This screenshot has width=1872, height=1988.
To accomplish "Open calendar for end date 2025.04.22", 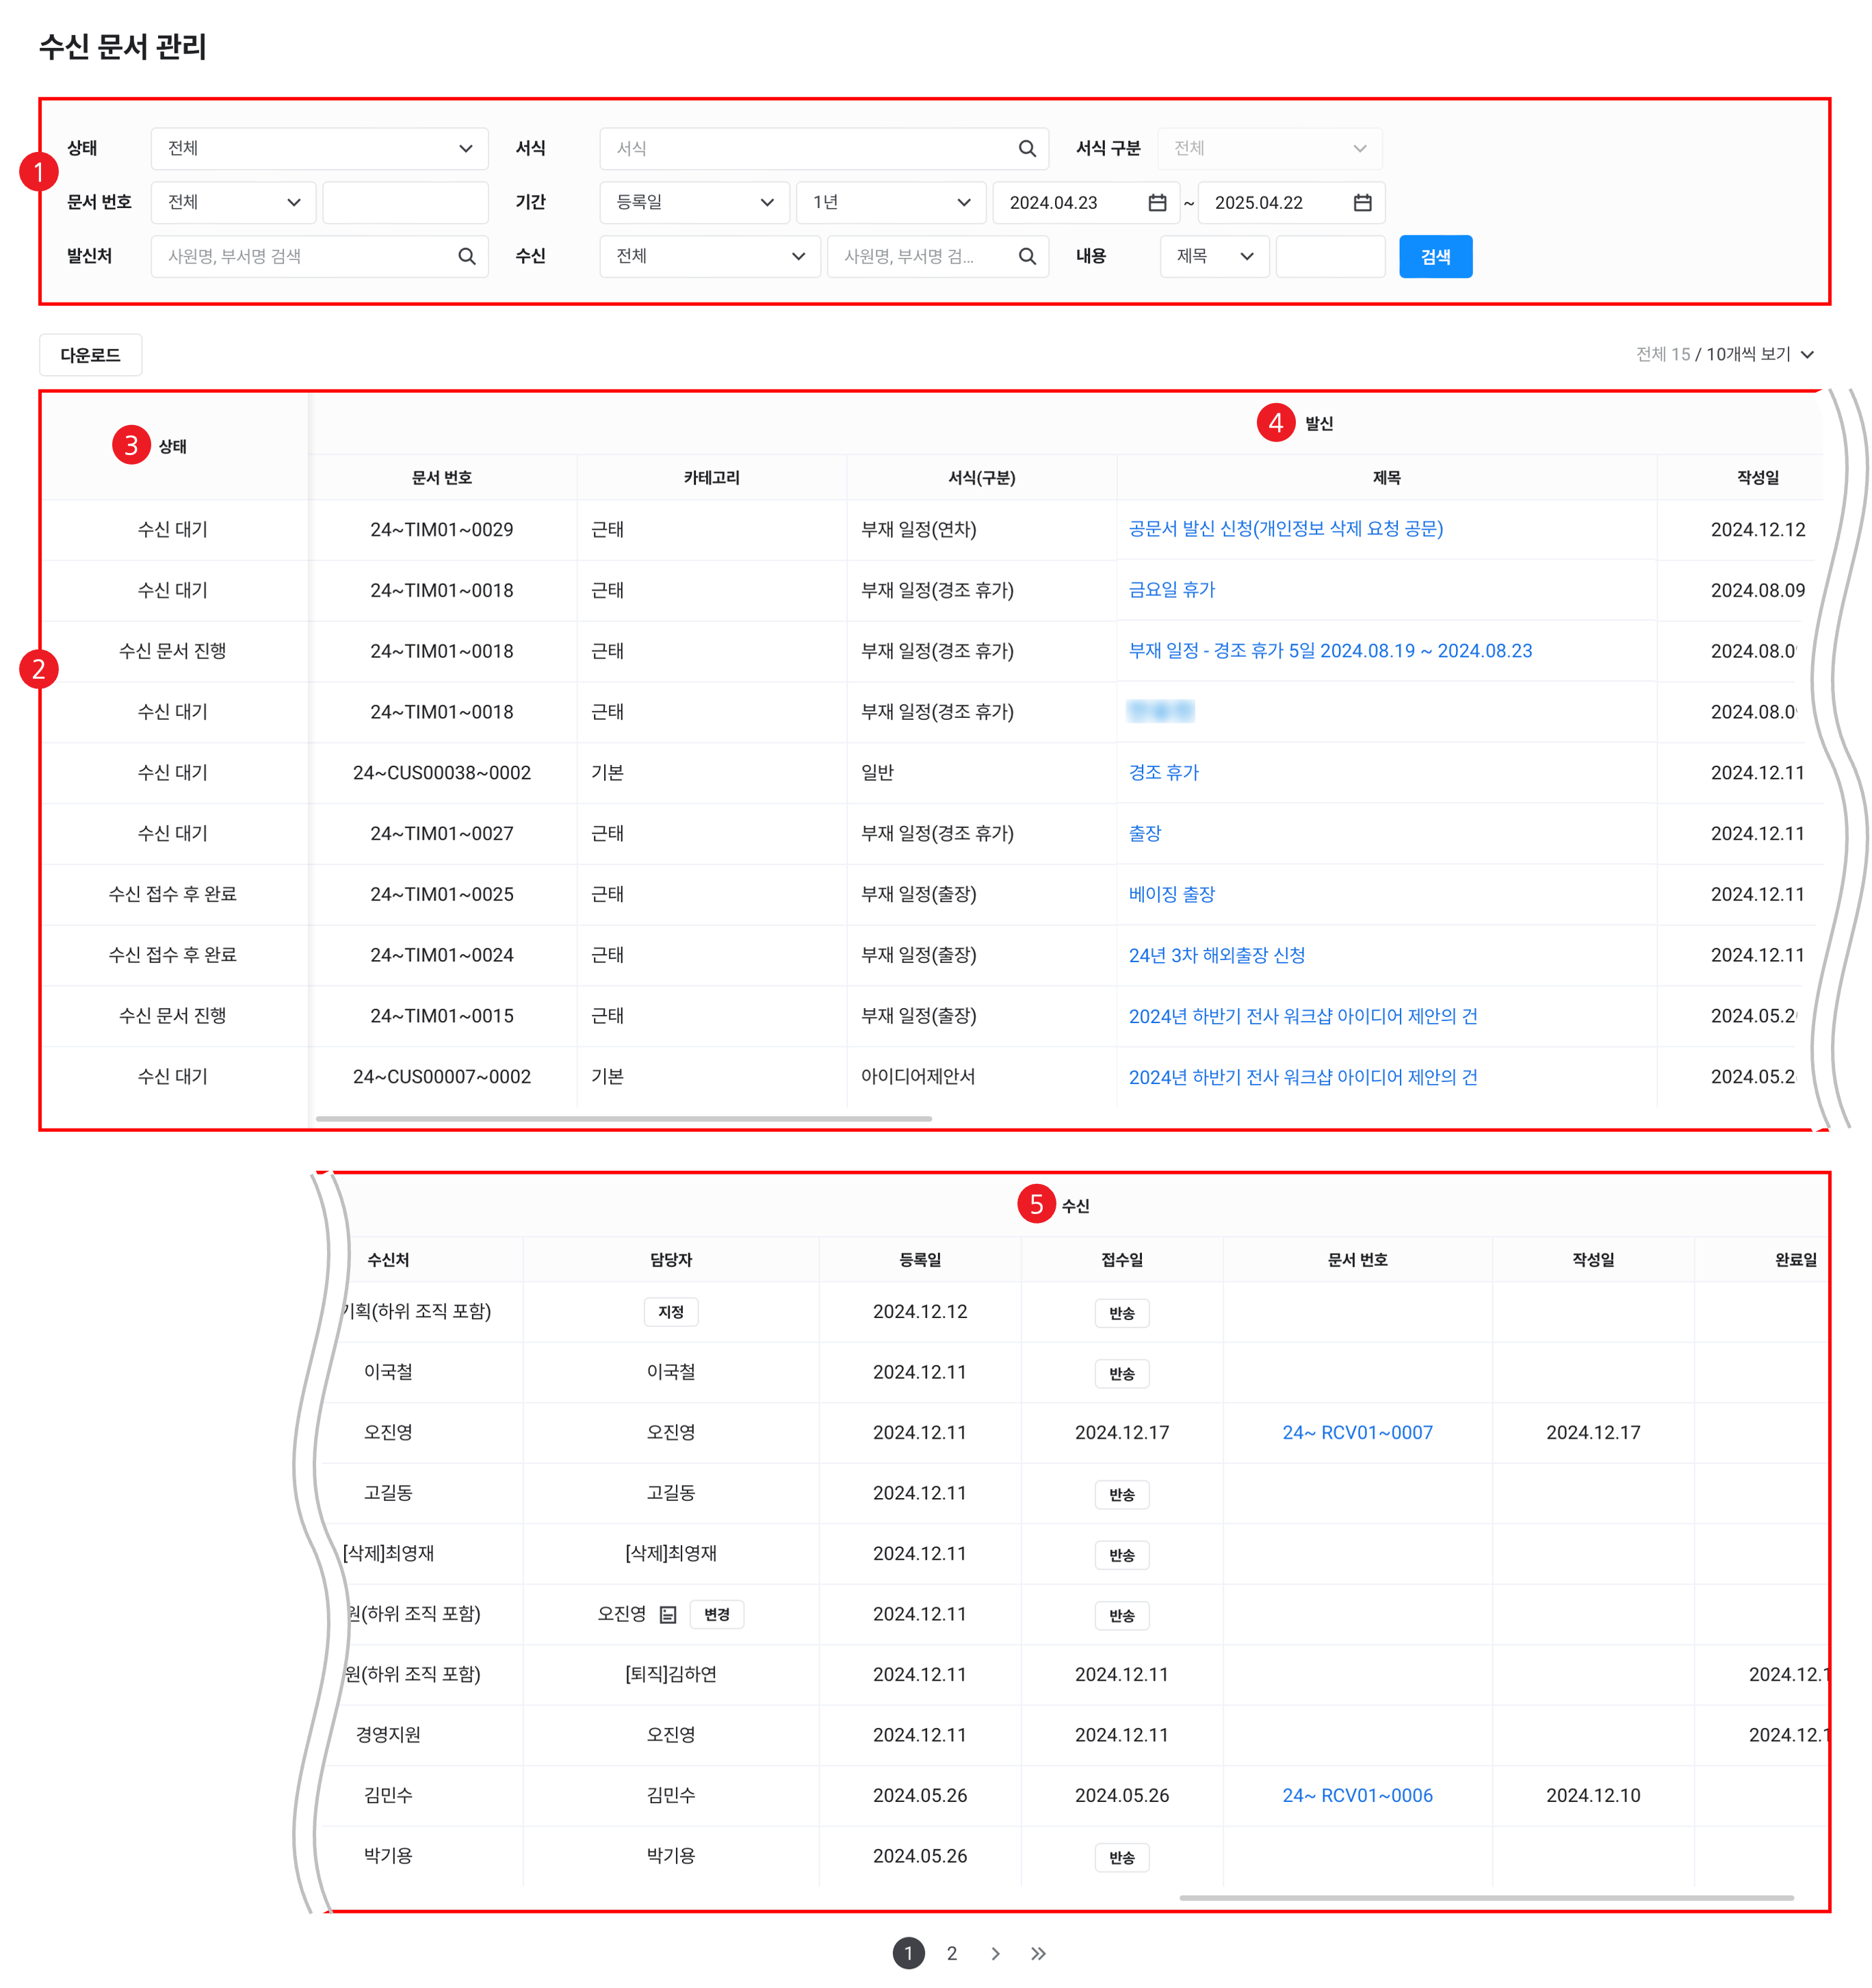I will pyautogui.click(x=1362, y=203).
